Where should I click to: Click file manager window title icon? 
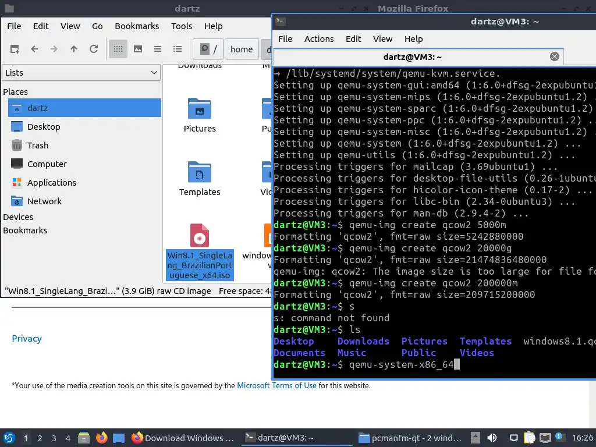pyautogui.click(x=9, y=8)
